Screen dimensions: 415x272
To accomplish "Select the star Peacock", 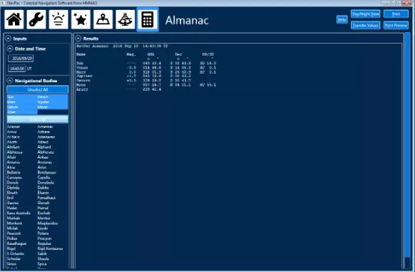I will click(x=14, y=233).
